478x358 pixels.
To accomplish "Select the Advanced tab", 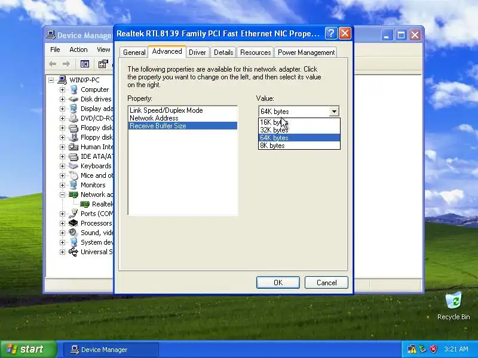I will coord(167,51).
